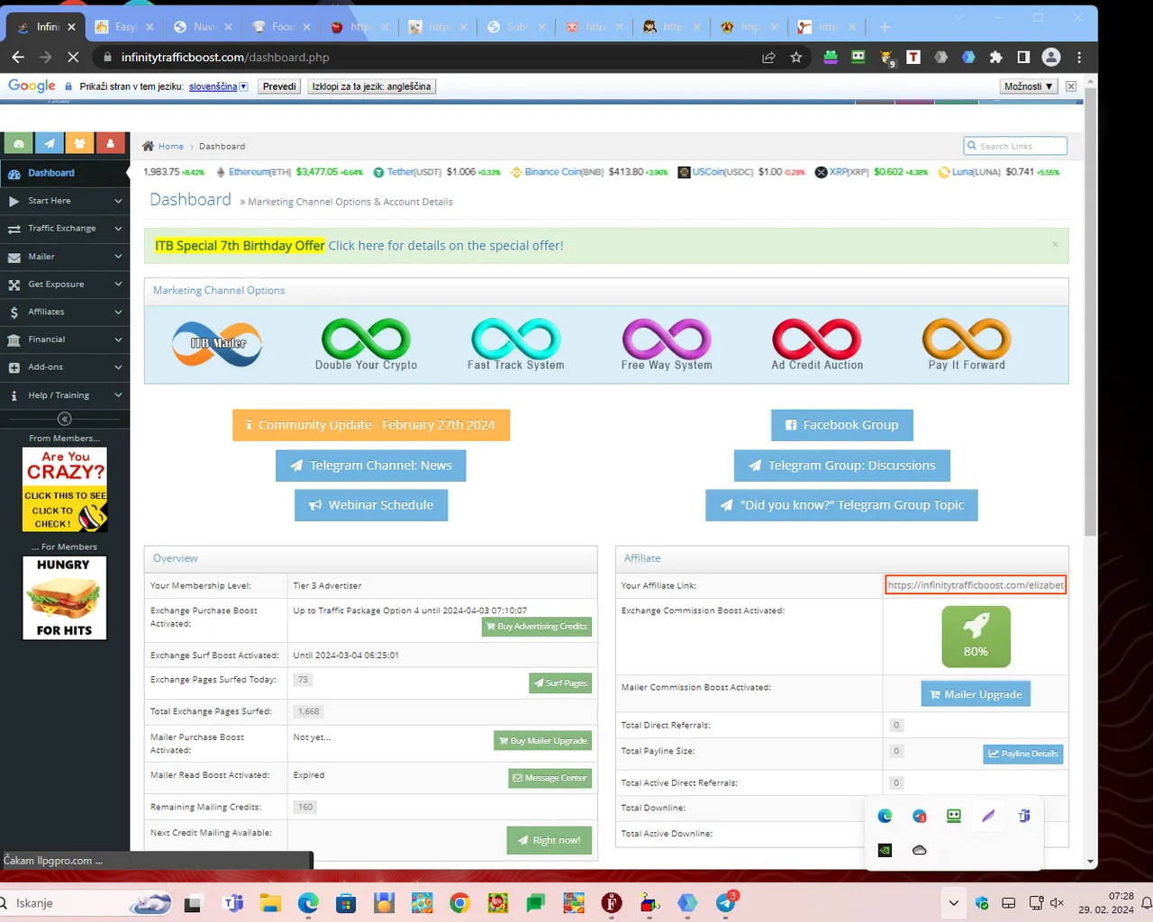Switch to the Easy browser tab

click(x=124, y=27)
